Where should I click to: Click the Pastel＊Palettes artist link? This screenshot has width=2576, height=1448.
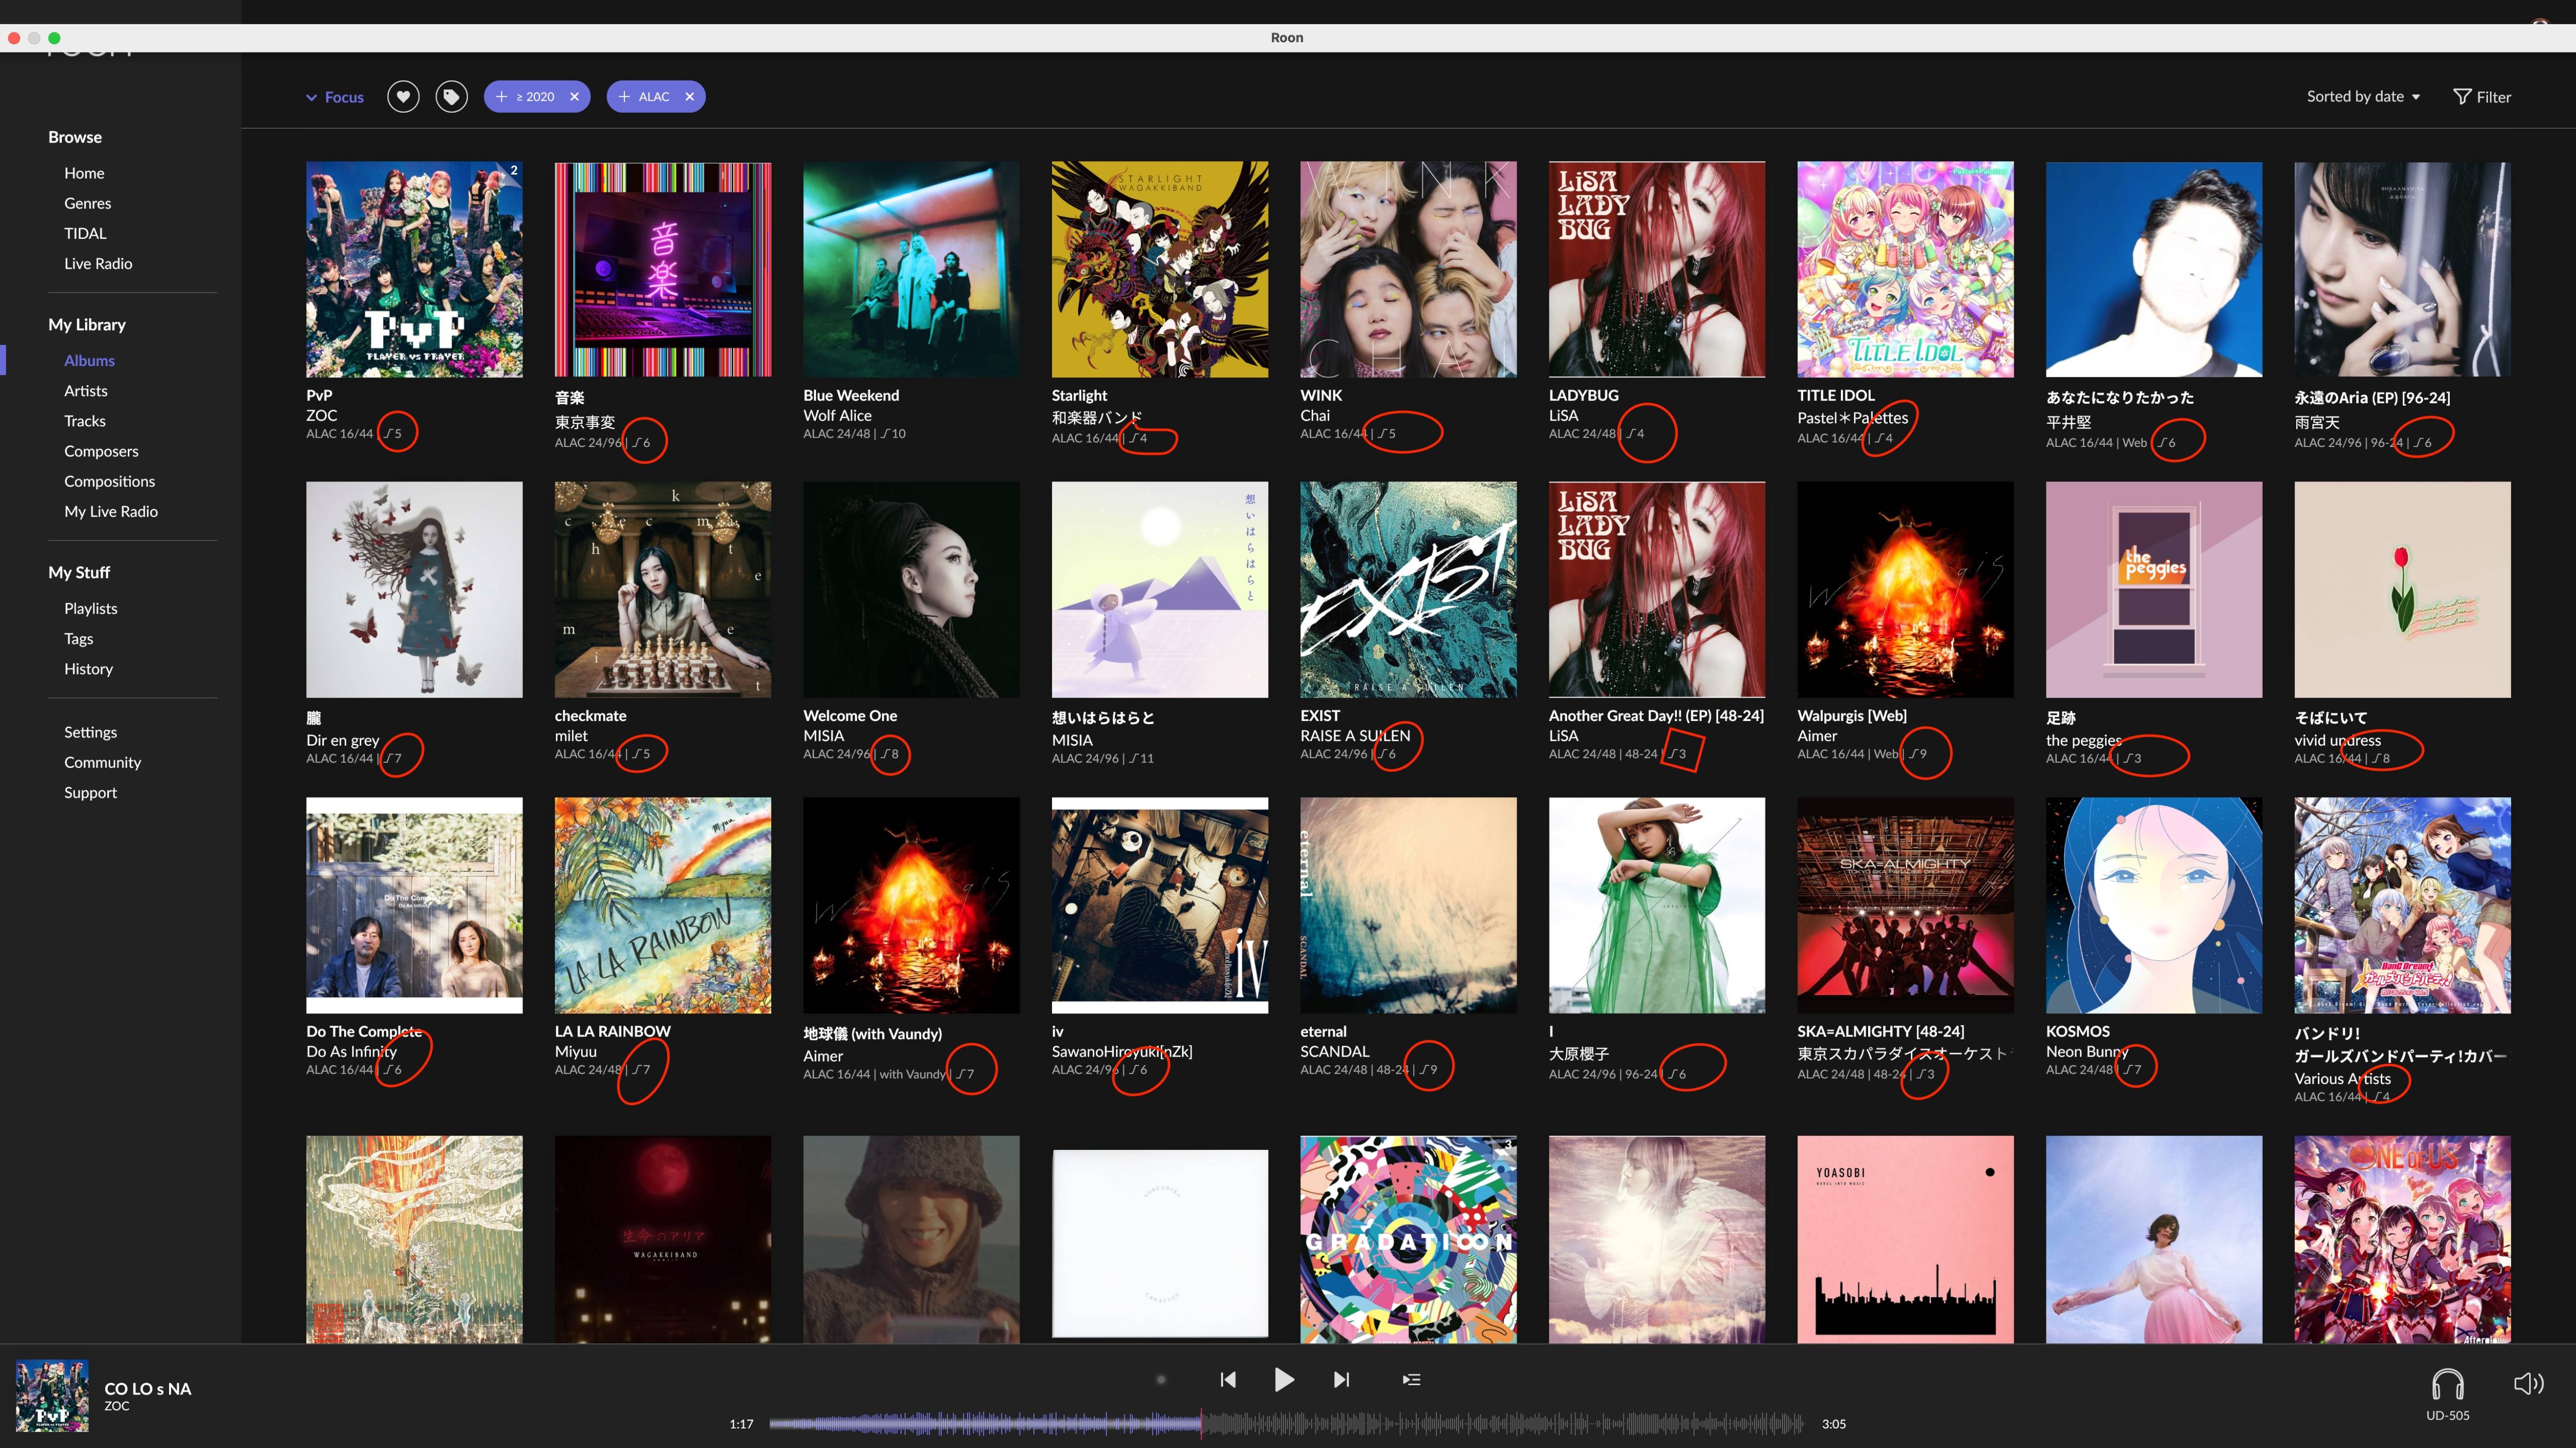pos(1853,418)
